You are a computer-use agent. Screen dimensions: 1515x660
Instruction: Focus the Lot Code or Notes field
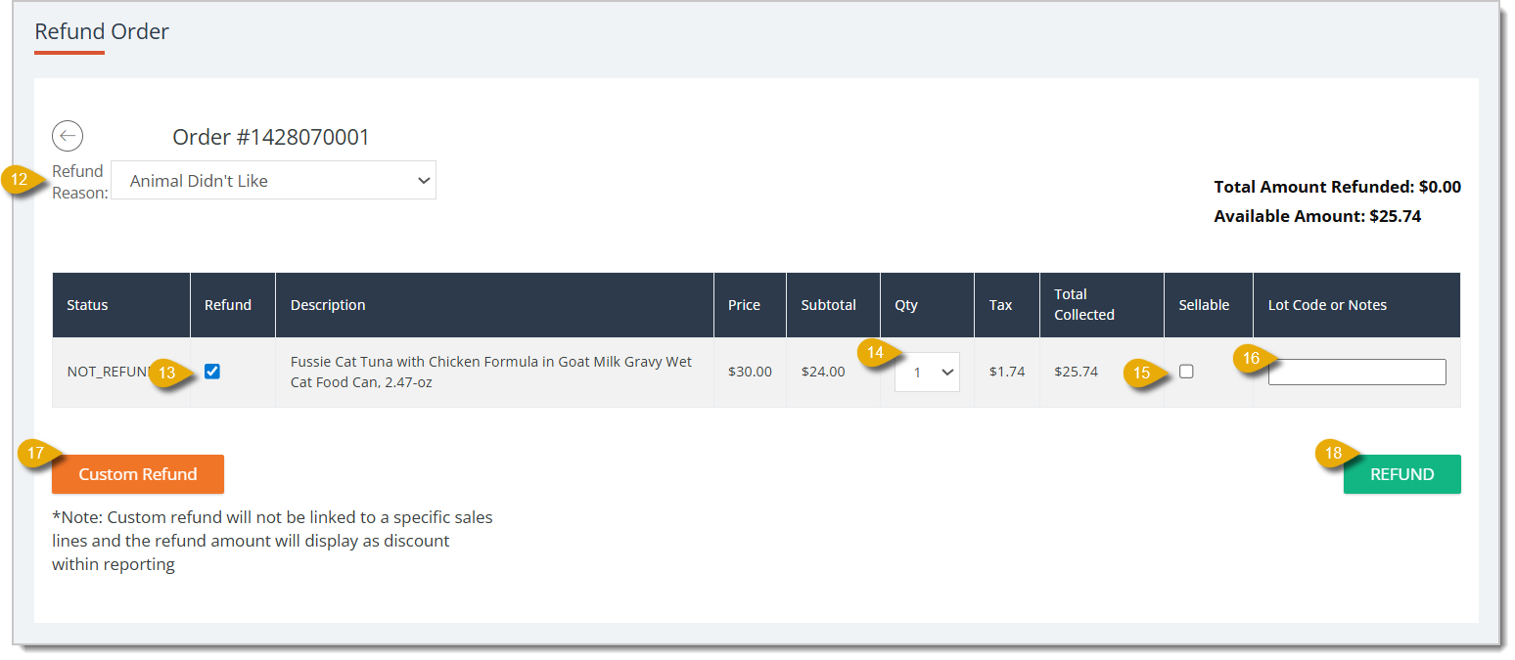click(x=1356, y=372)
